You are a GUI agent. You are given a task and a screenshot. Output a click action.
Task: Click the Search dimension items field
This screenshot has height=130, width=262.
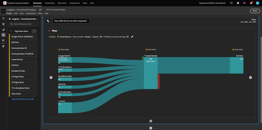click(24, 24)
